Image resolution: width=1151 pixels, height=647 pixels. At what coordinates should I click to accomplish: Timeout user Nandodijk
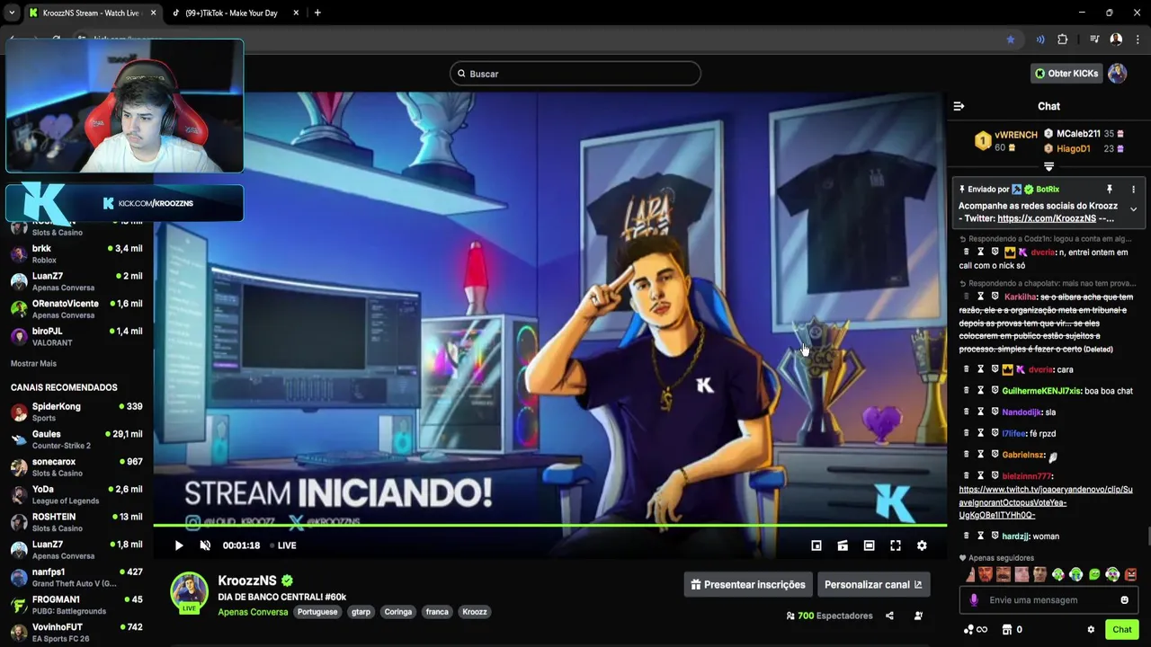[x=981, y=412]
